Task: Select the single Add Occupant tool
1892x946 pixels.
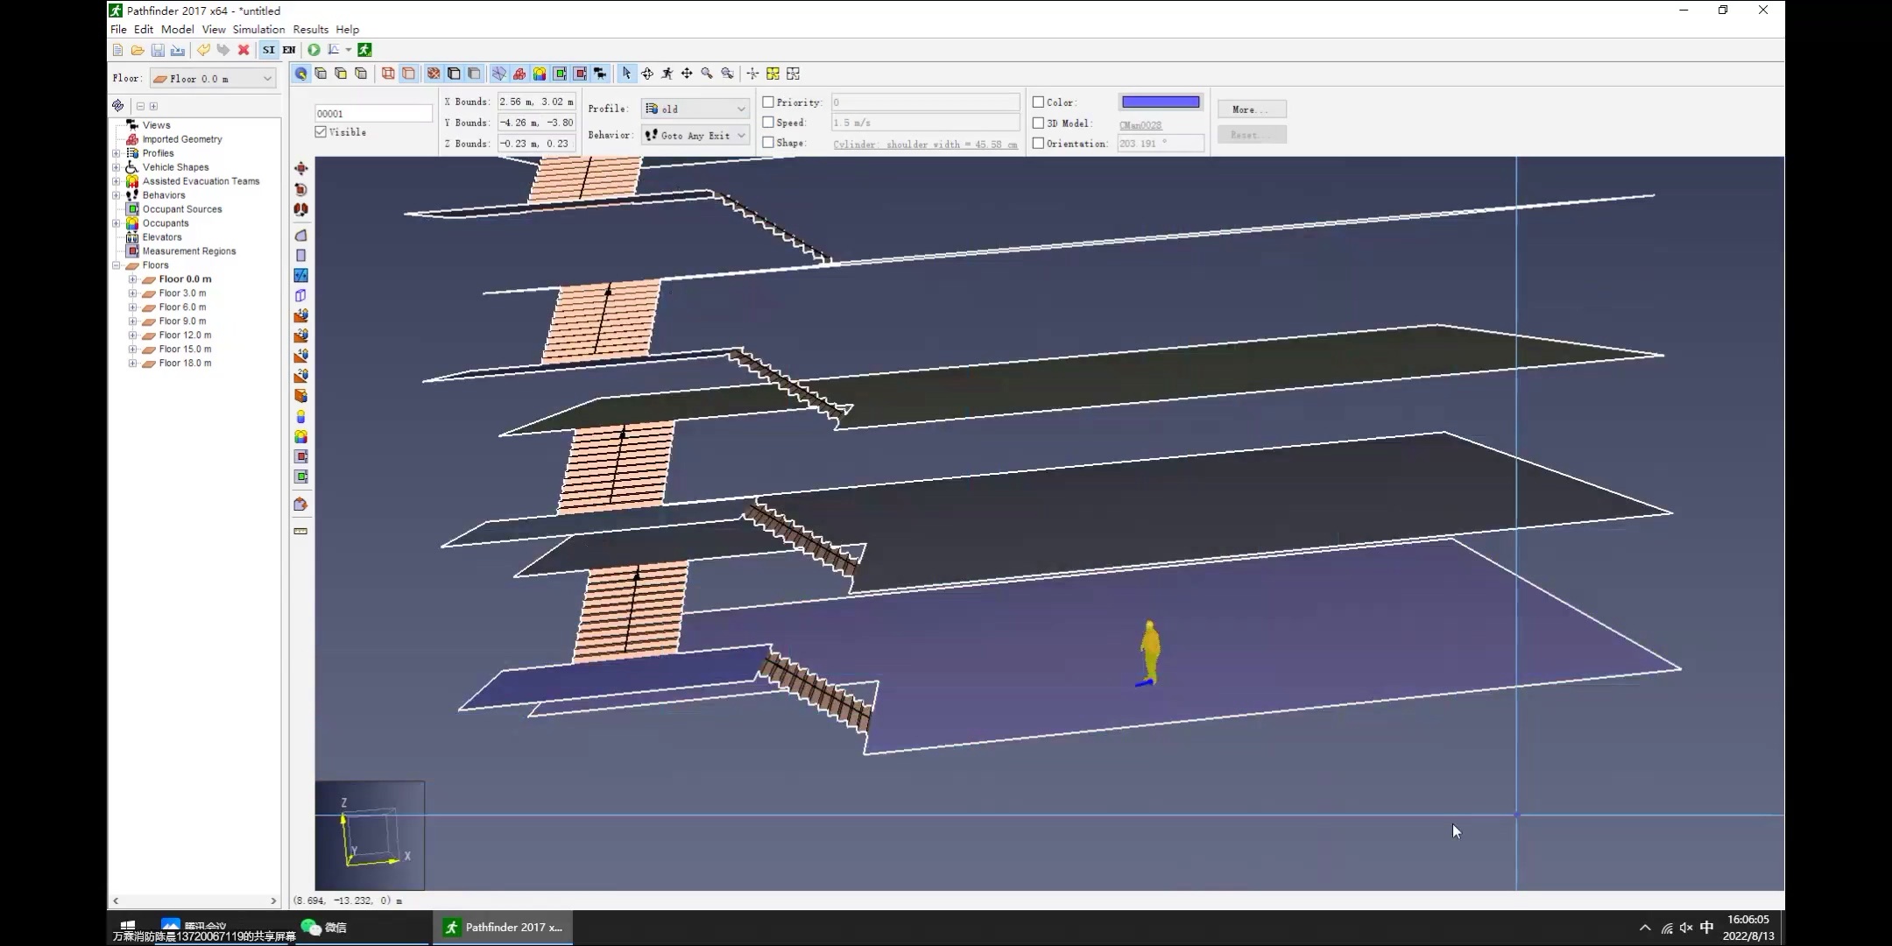Action: [x=300, y=417]
